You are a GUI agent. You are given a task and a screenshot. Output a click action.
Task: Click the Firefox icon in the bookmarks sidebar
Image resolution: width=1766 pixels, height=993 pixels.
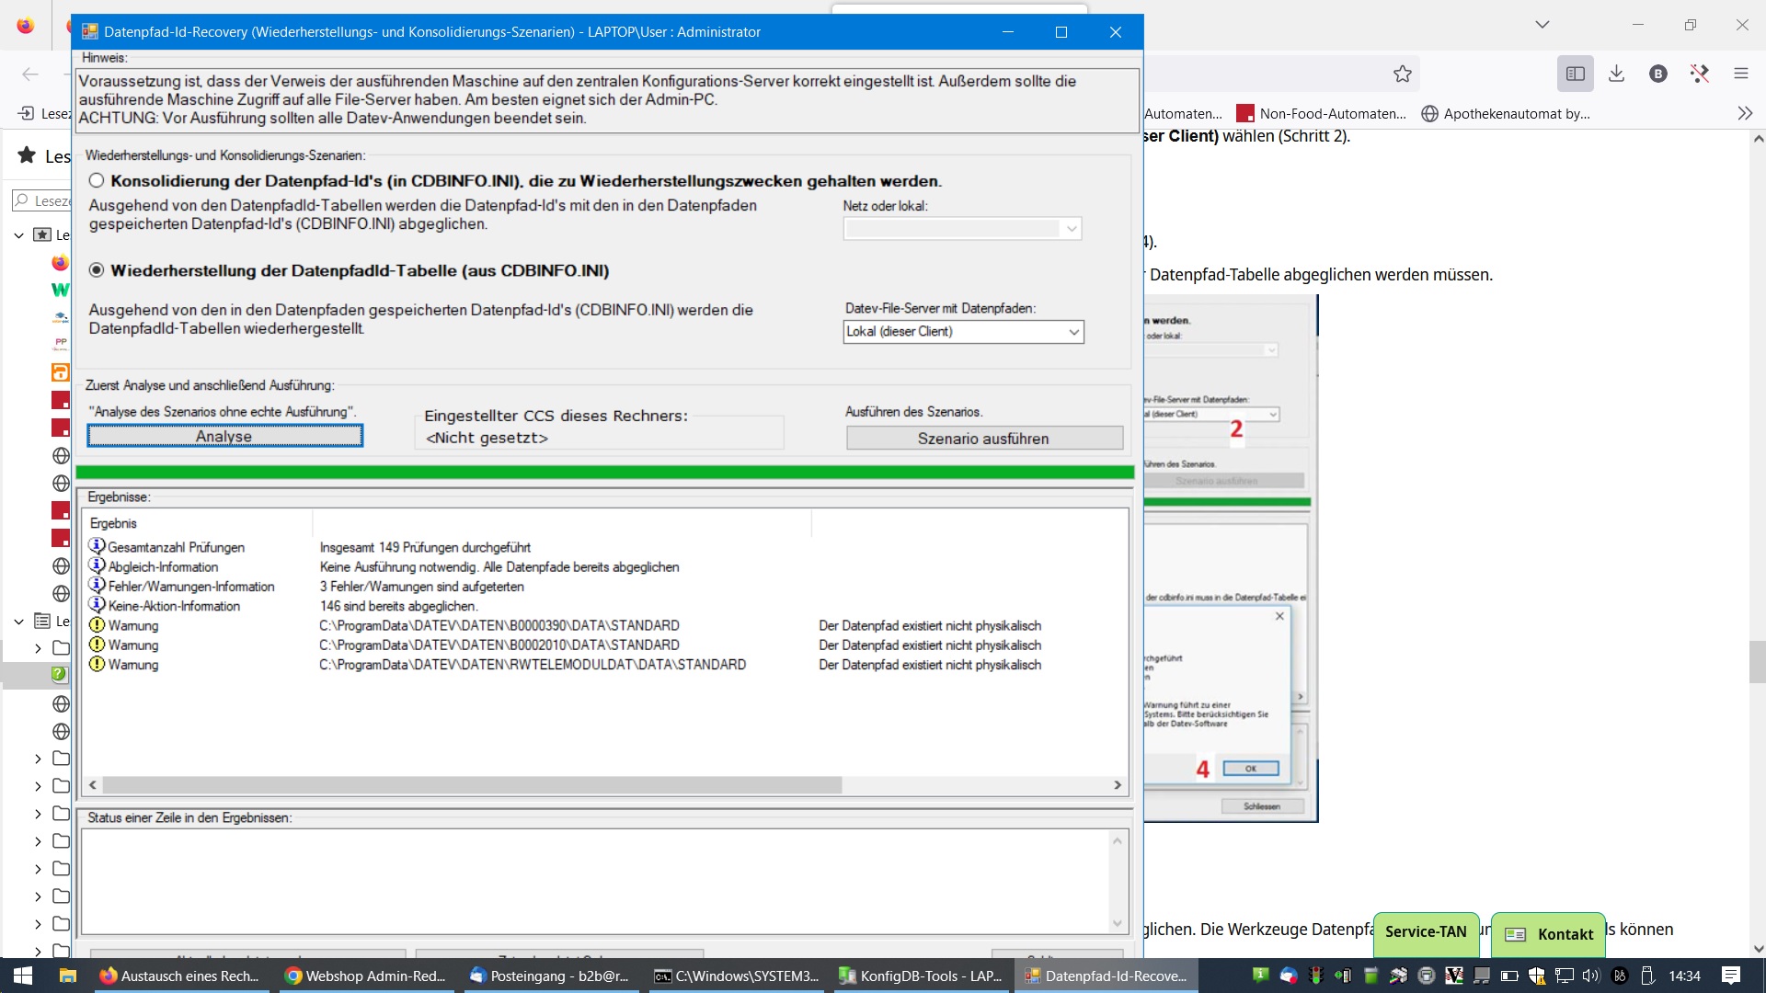pyautogui.click(x=60, y=263)
